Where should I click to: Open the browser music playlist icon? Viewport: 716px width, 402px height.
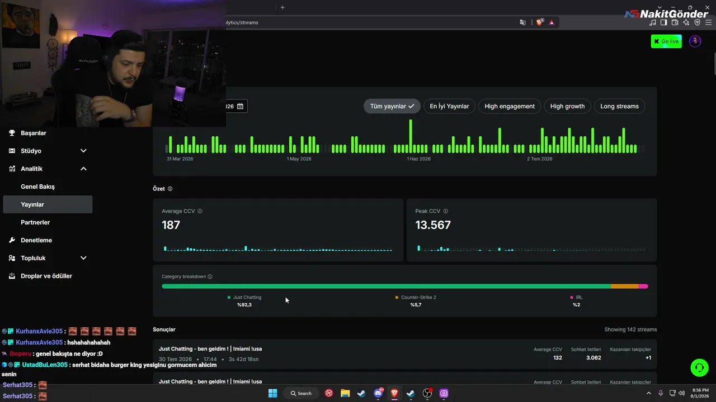[653, 22]
